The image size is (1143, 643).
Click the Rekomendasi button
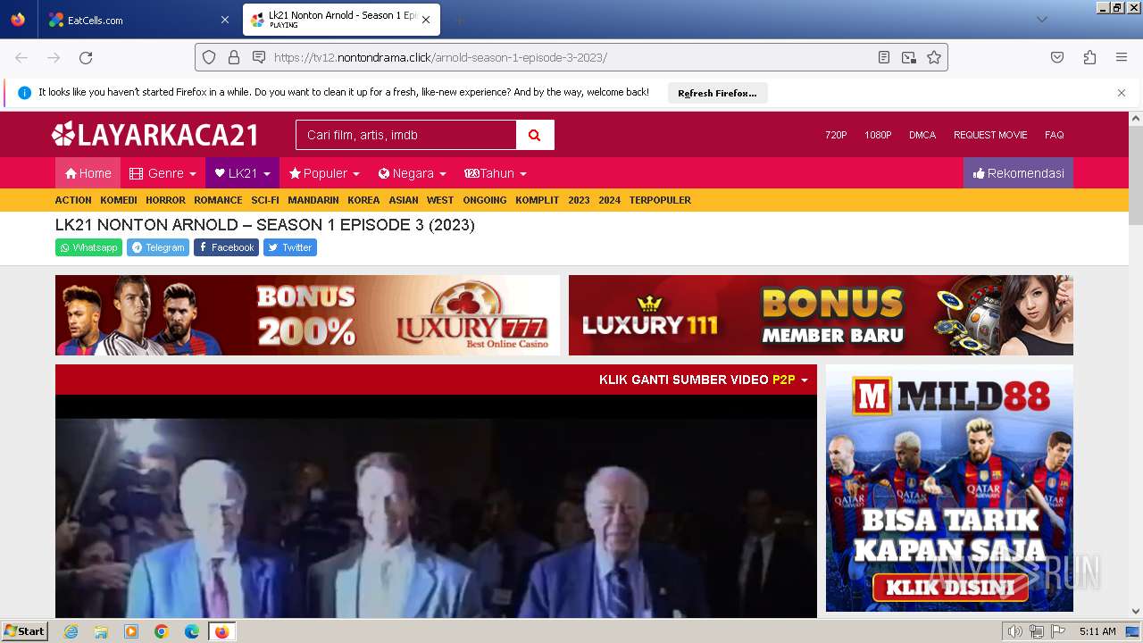point(1018,173)
